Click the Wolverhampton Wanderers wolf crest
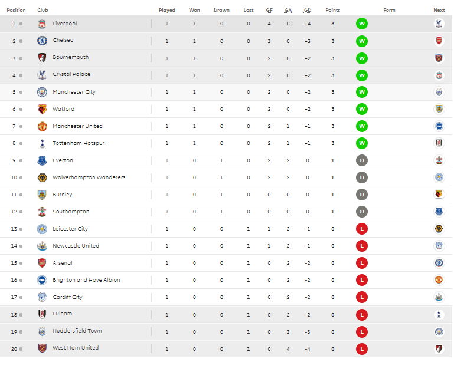This screenshot has height=372, width=467. coord(42,178)
